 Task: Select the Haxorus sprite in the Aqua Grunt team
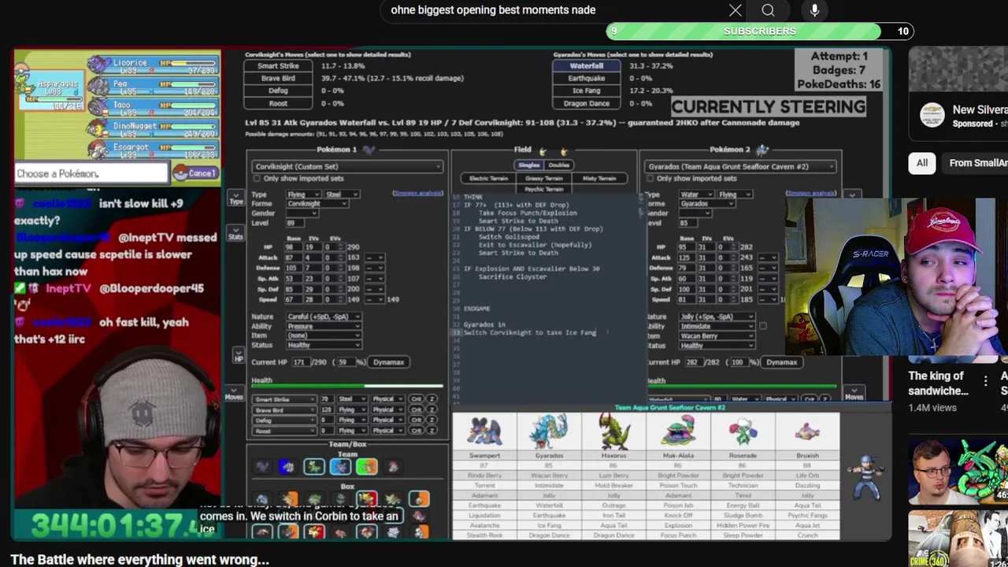[x=613, y=432]
